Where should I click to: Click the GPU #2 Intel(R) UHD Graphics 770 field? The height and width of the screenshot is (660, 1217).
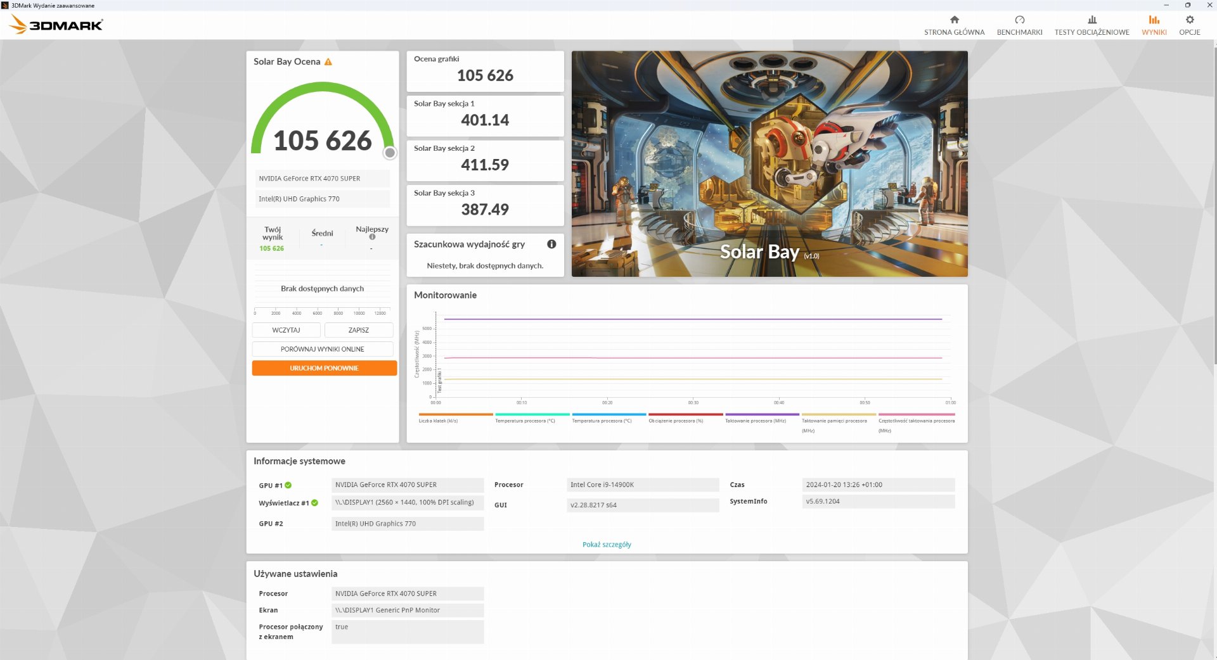[x=408, y=524]
